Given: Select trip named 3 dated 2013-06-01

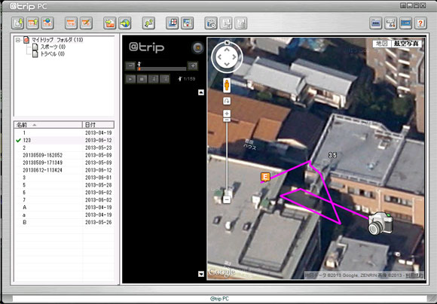Looking at the screenshot, I should [64, 178].
